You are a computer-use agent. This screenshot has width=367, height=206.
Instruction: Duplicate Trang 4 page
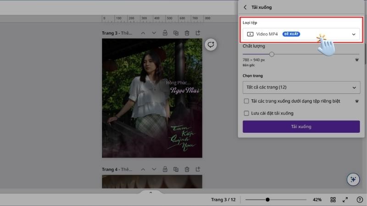176,169
